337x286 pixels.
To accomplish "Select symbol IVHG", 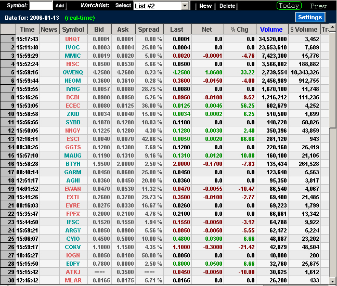I will [73, 89].
